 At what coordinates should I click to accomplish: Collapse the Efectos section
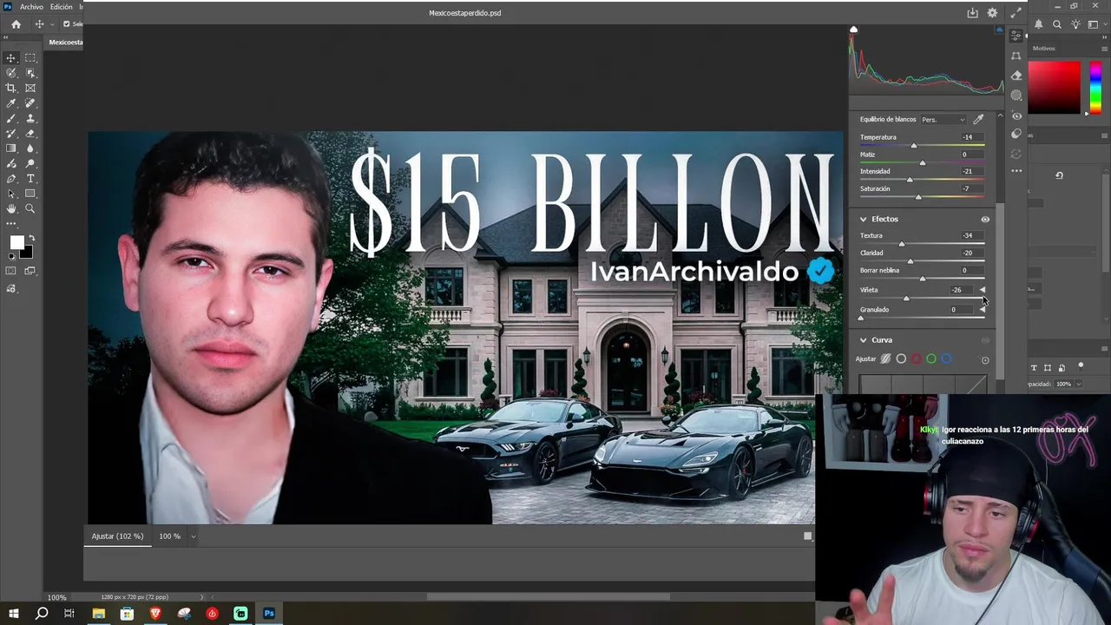(x=863, y=220)
